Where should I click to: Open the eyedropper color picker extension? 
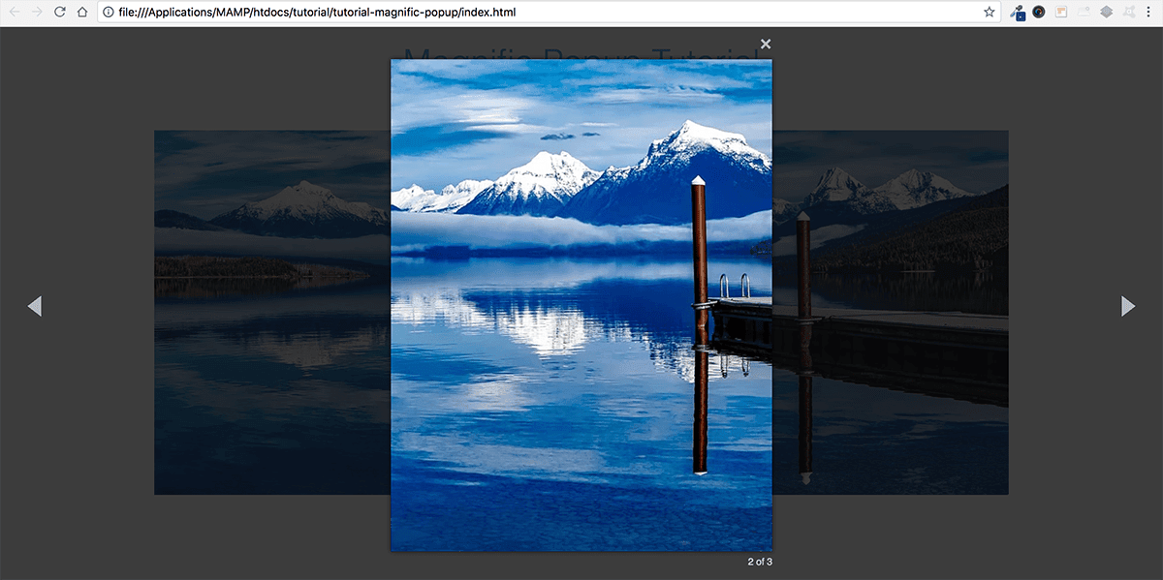point(1017,13)
